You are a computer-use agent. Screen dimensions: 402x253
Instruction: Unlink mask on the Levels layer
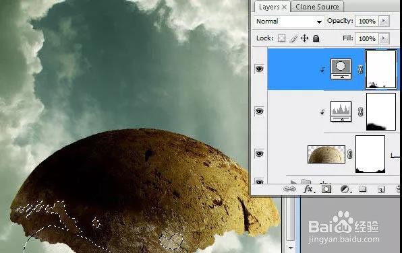coord(360,112)
